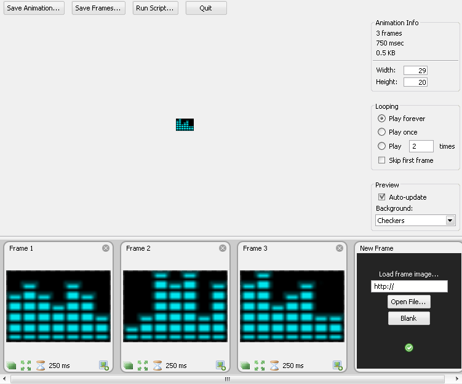Image resolution: width=462 pixels, height=384 pixels.
Task: Choose the Play once looping option
Action: [382, 132]
